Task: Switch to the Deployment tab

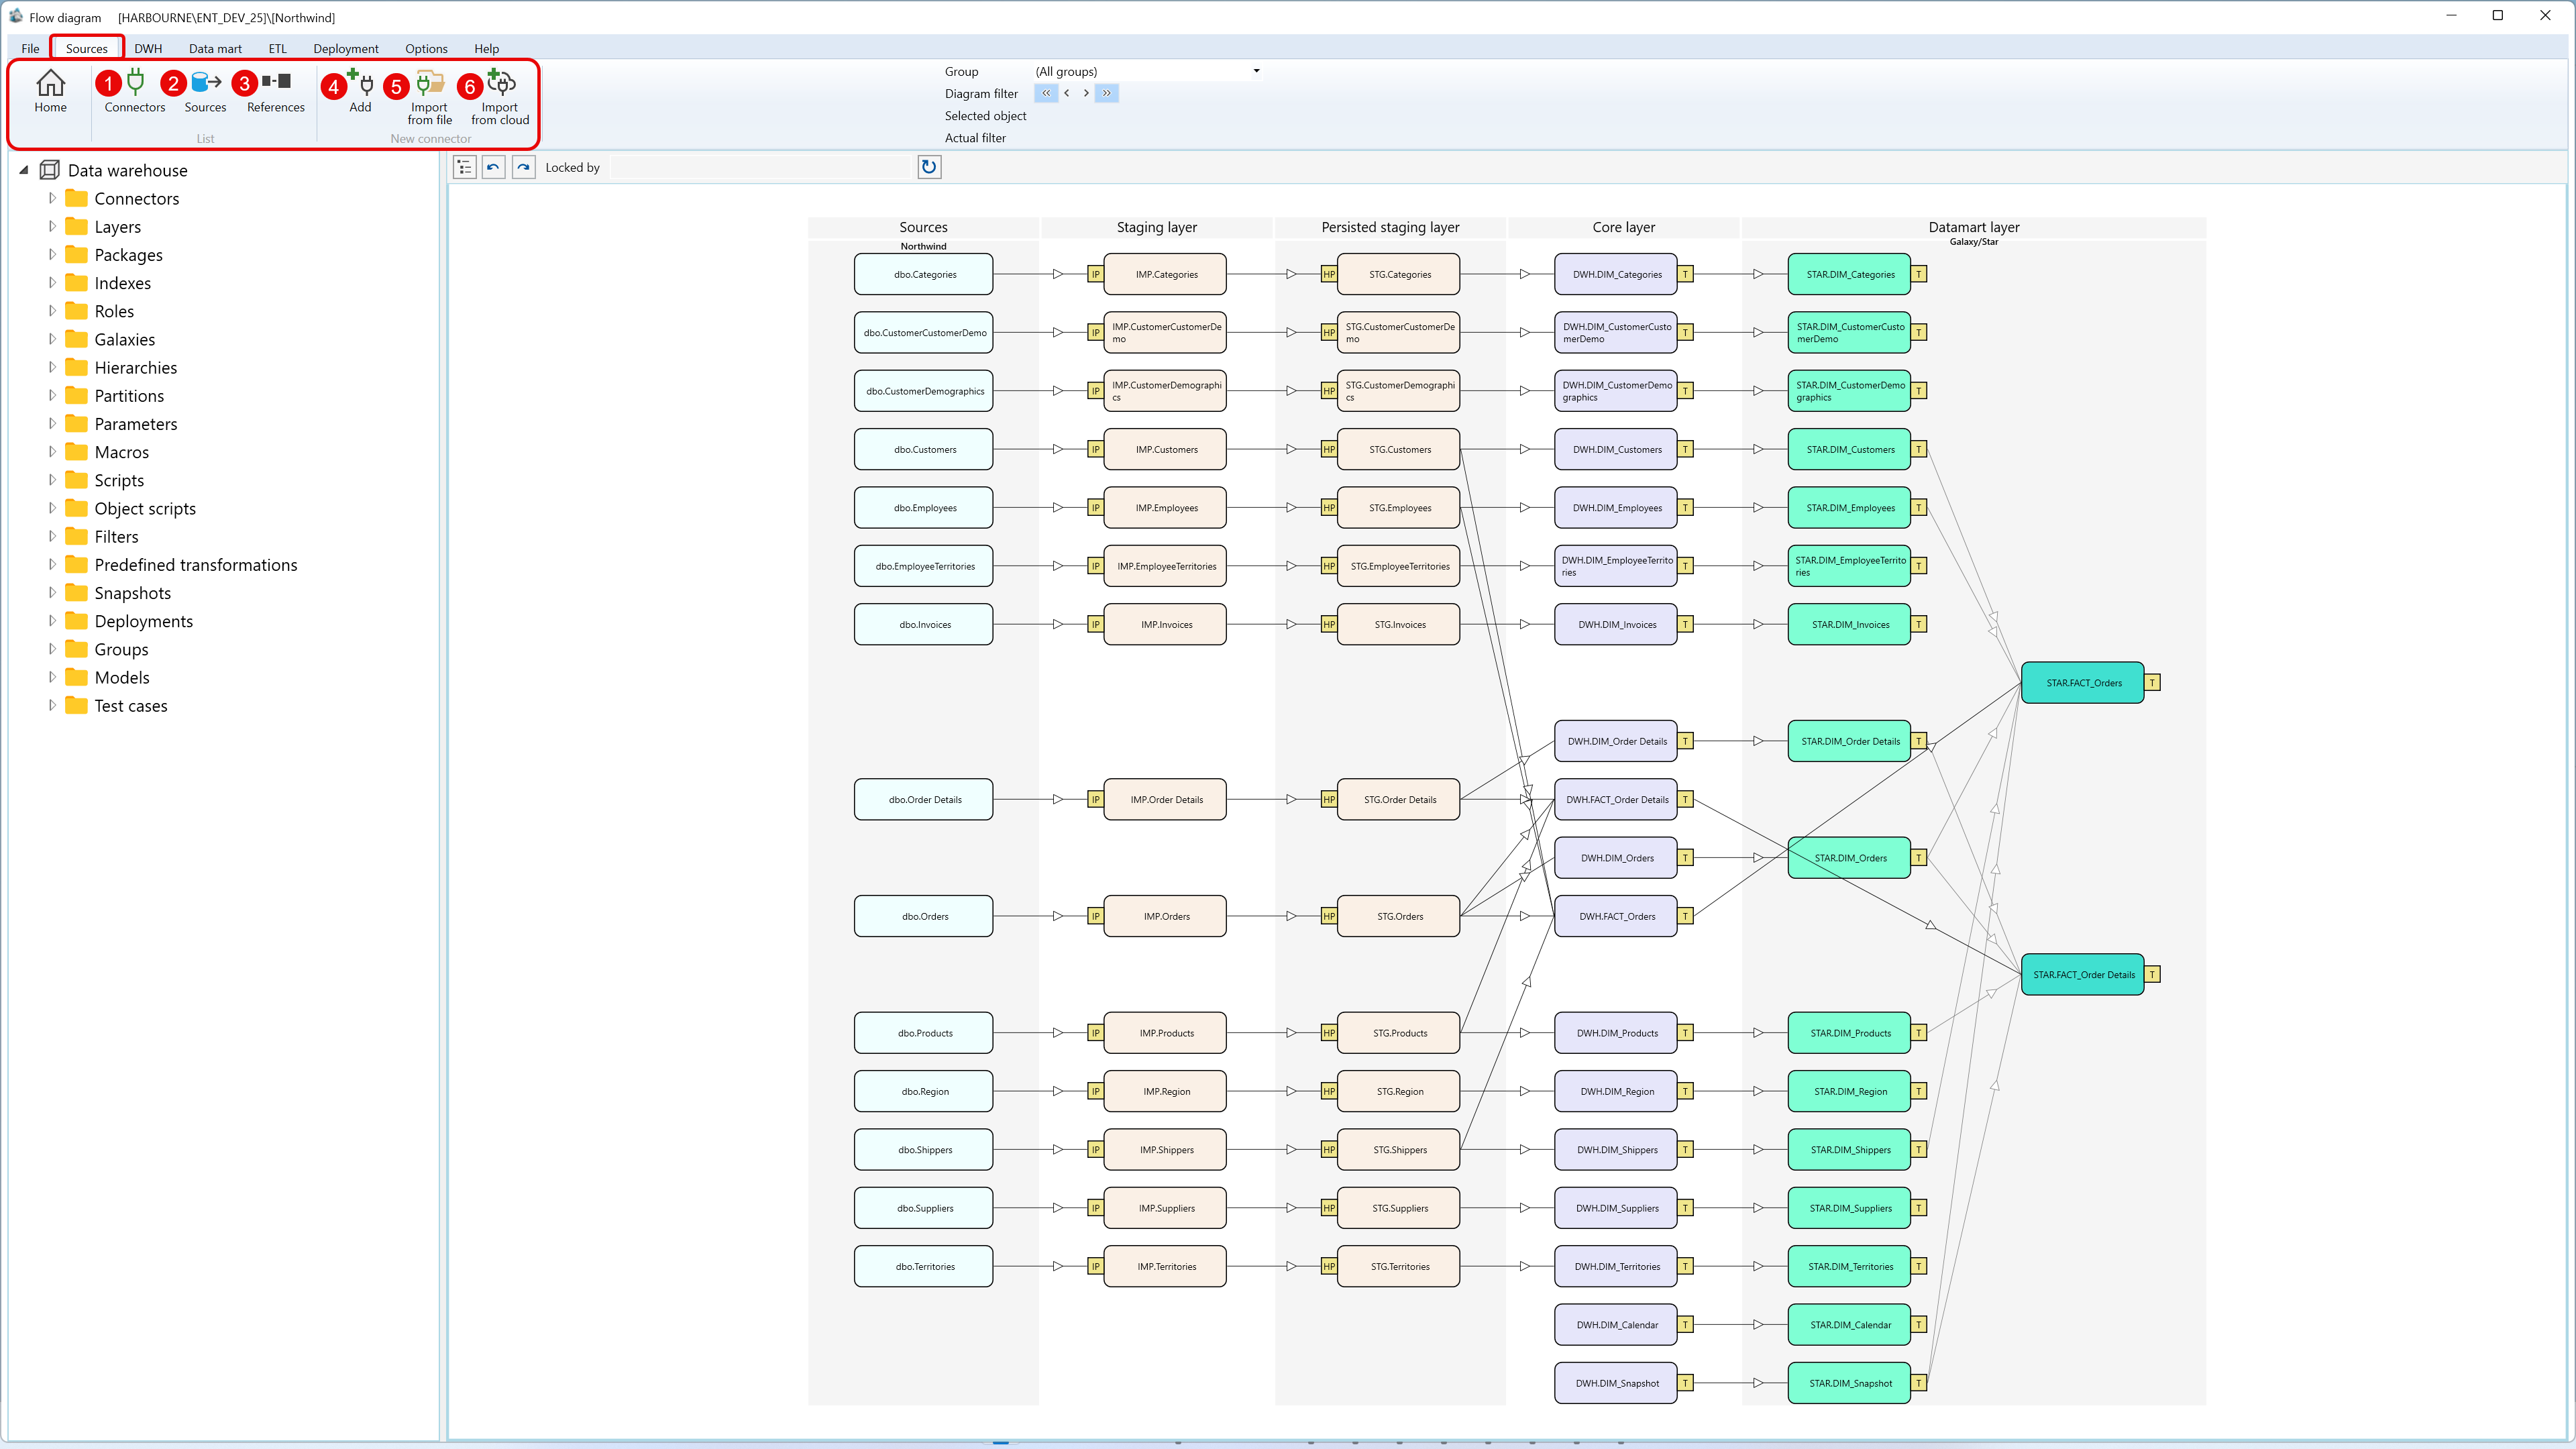Action: [x=346, y=48]
